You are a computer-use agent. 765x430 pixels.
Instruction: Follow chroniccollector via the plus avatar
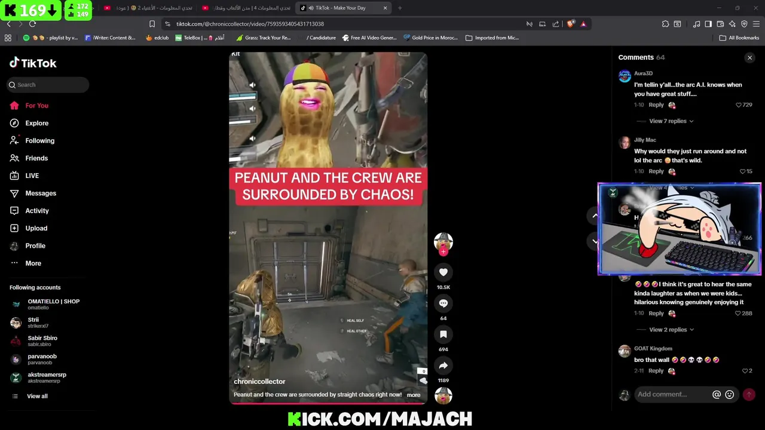coord(443,251)
